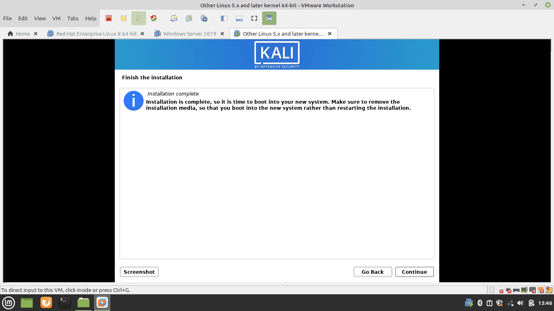
Task: Click the 'Finish the installation' heading
Action: point(152,77)
